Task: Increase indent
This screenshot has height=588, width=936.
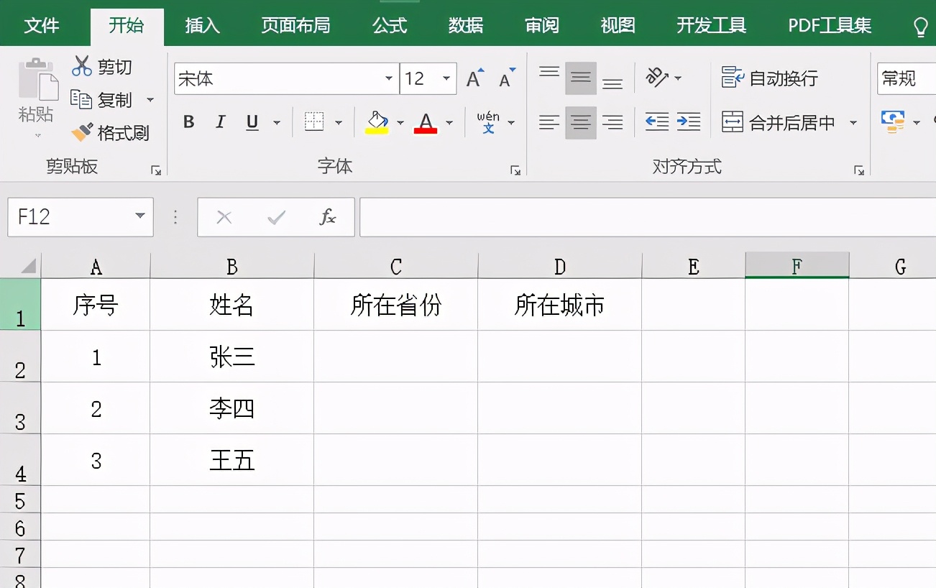Action: pyautogui.click(x=689, y=121)
